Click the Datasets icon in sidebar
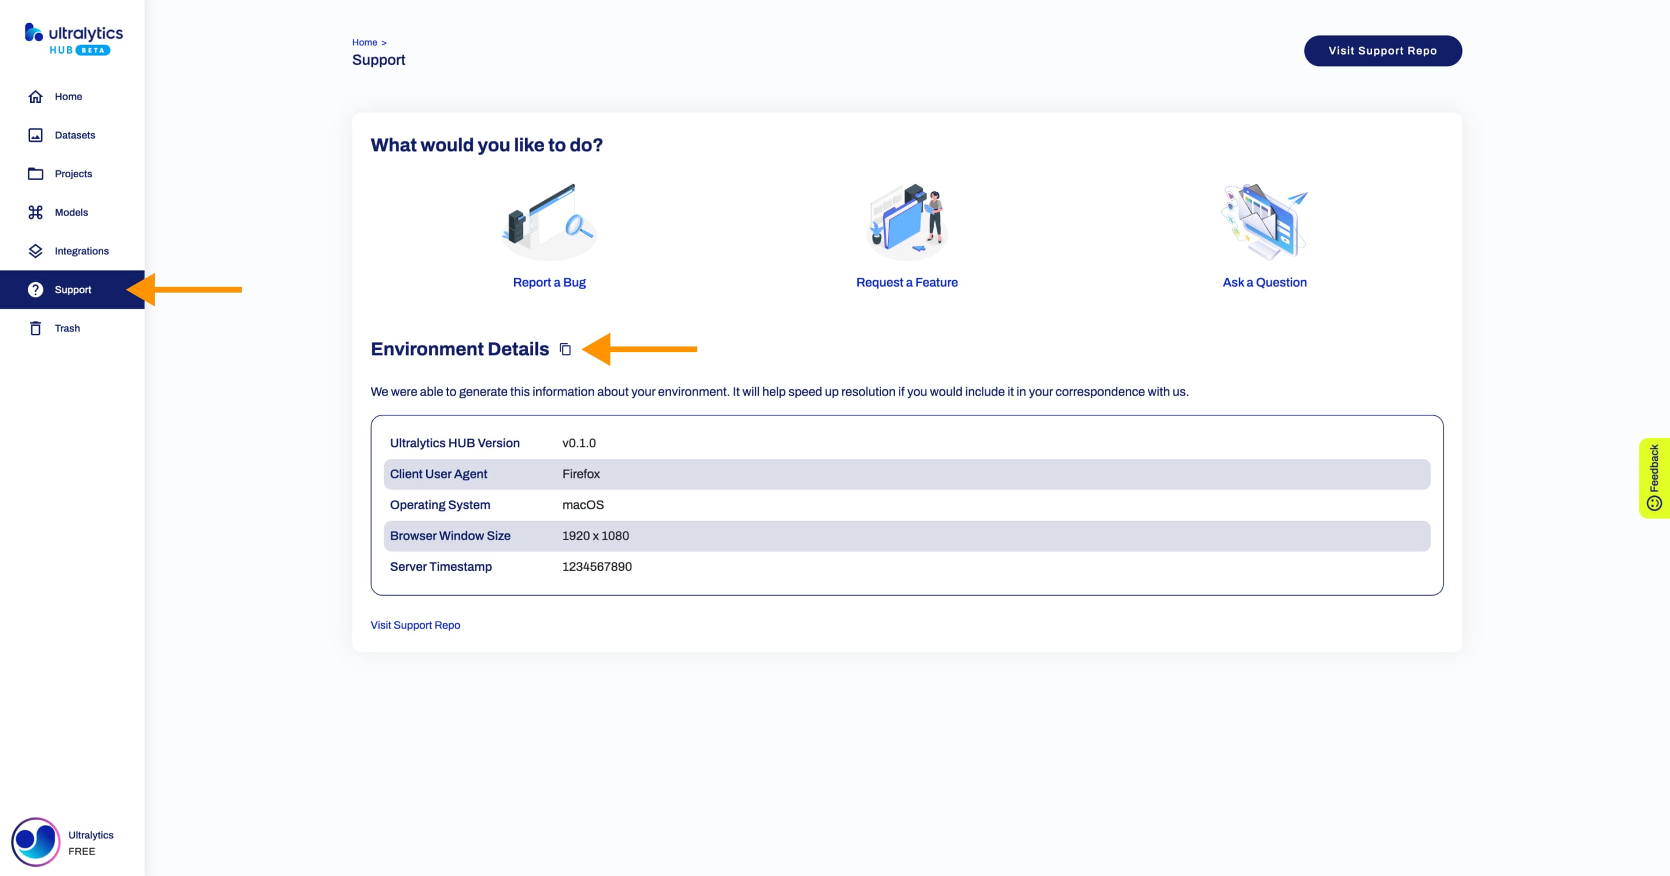Image resolution: width=1670 pixels, height=876 pixels. 34,134
